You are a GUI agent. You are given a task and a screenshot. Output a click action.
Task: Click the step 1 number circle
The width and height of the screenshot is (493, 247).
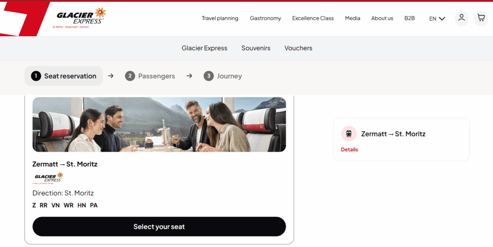coord(36,76)
